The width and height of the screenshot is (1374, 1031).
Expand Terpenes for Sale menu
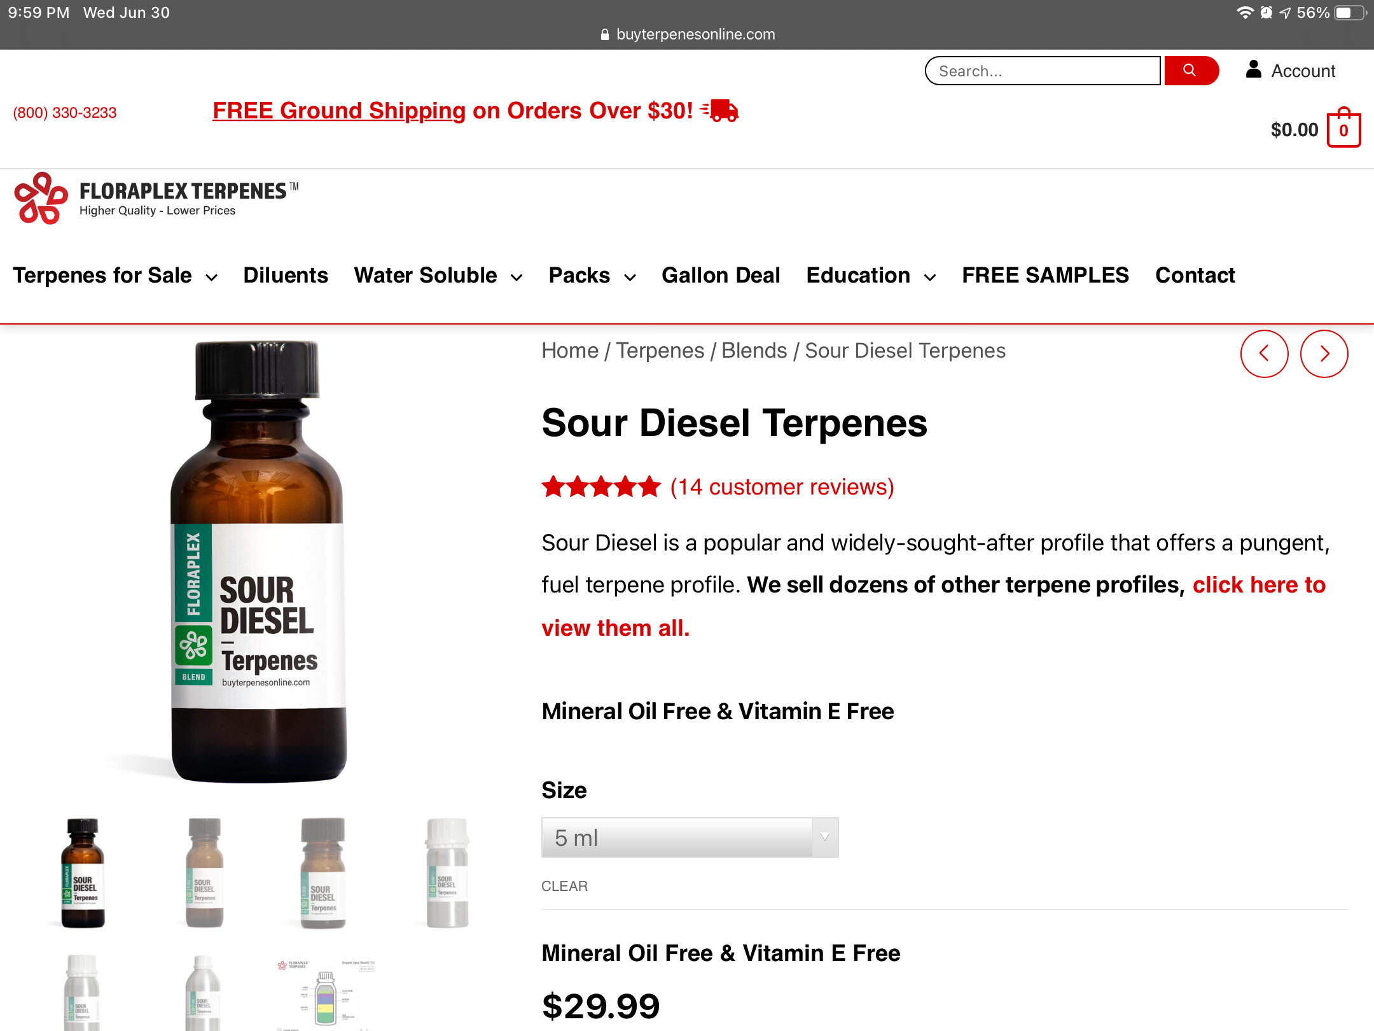(x=115, y=276)
